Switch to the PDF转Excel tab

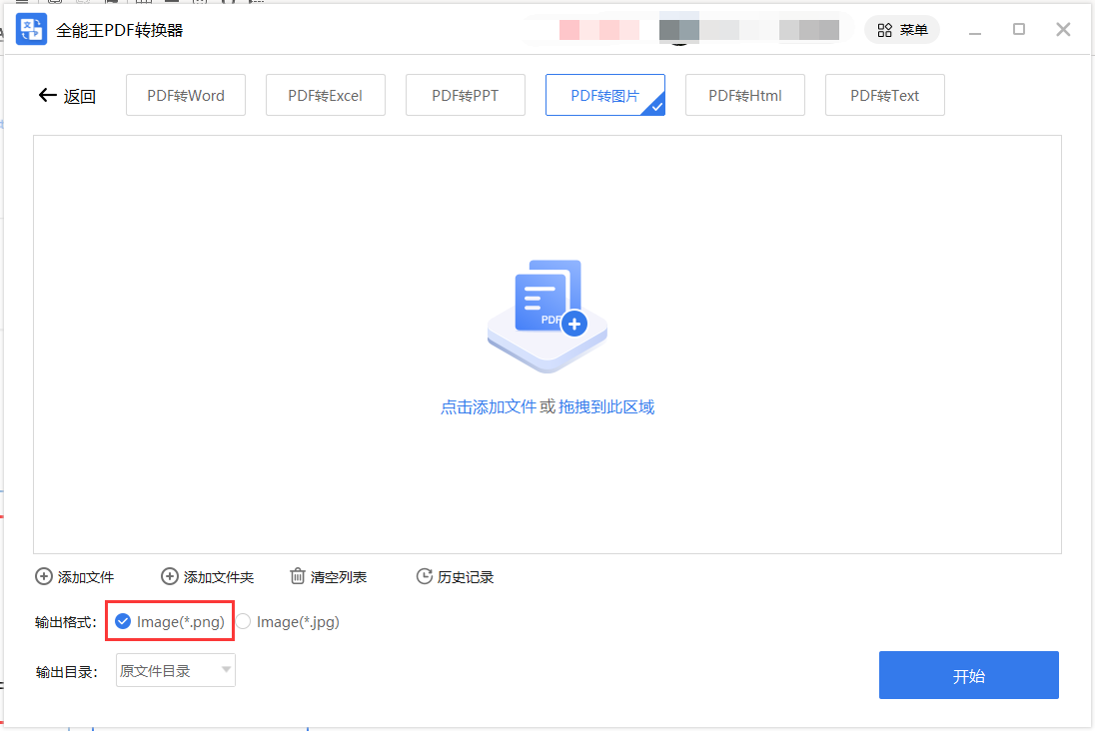pyautogui.click(x=325, y=94)
